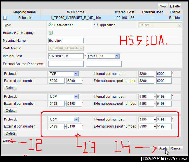
Task: Open the UDP protocol dropdown for port 5198
Action: (x=64, y=96)
